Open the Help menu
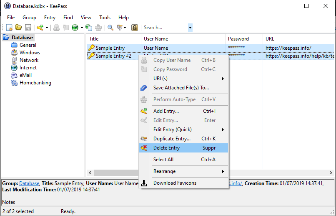Image resolution: width=336 pixels, height=216 pixels. [123, 18]
